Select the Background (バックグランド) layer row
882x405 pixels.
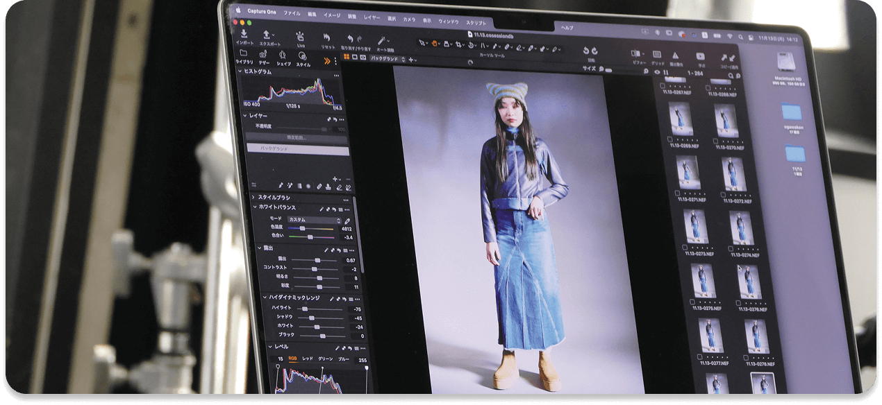(x=297, y=148)
